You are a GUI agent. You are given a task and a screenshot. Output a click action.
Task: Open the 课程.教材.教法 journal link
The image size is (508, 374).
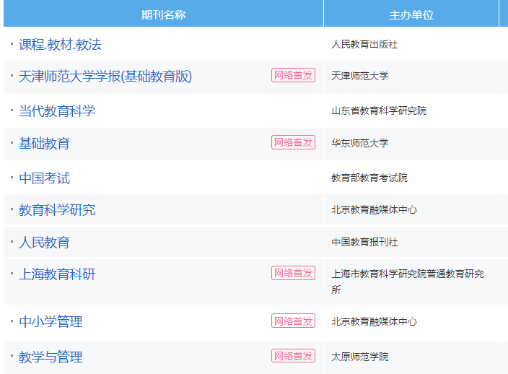[60, 45]
